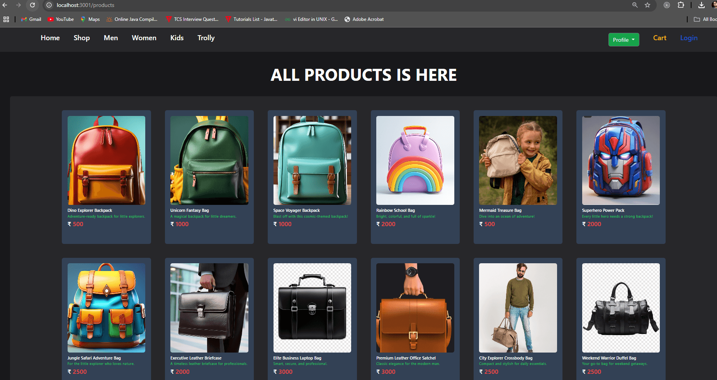The height and width of the screenshot is (380, 717).
Task: Open the Elite Business Laptop Bag image
Action: pyautogui.click(x=312, y=308)
